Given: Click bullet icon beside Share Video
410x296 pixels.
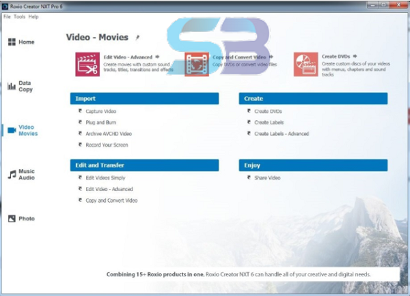Looking at the screenshot, I should point(249,177).
